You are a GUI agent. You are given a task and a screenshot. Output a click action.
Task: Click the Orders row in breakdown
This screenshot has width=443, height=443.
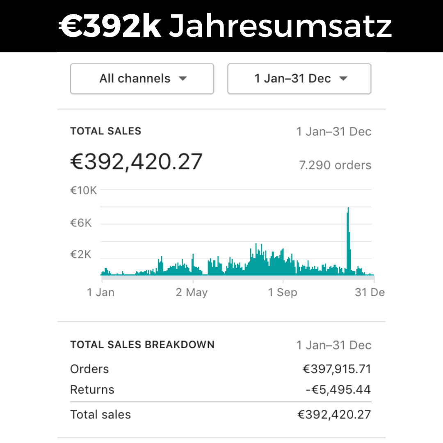[x=221, y=369]
